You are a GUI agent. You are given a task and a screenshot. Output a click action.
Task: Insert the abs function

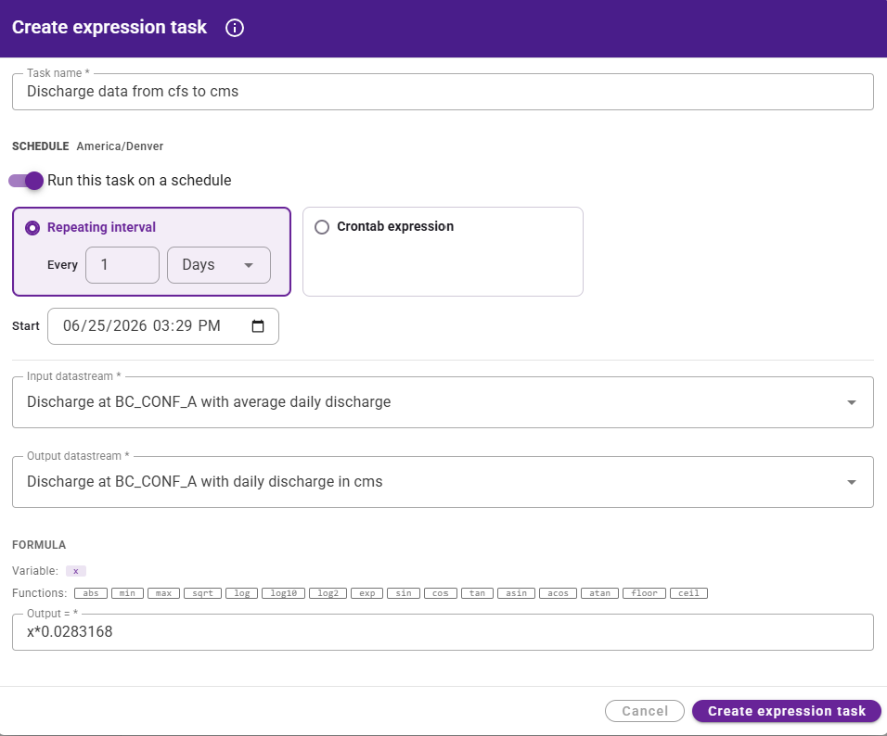[91, 593]
